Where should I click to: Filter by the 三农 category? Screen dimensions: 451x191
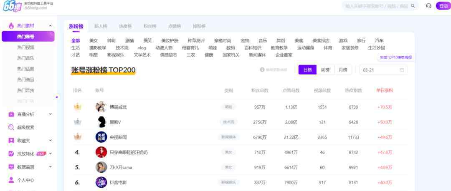[191, 55]
